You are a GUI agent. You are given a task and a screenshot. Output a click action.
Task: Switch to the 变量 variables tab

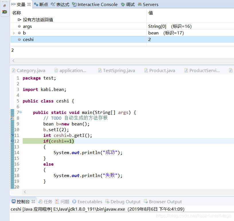click(x=21, y=5)
